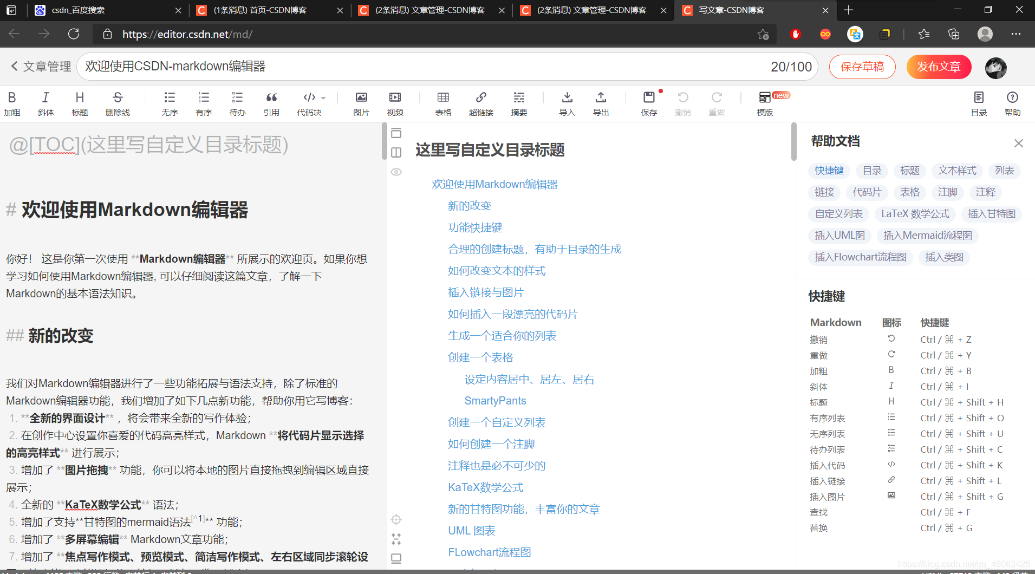The height and width of the screenshot is (574, 1035).
Task: Insert an unordered list (无序)
Action: tap(170, 103)
